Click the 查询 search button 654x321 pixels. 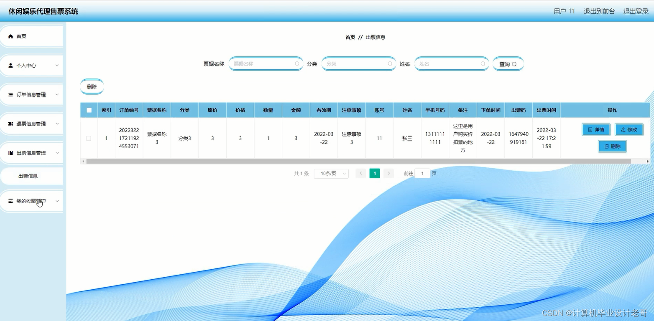pyautogui.click(x=508, y=64)
